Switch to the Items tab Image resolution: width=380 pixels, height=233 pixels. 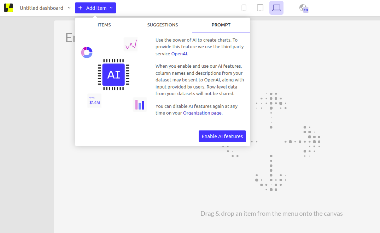pos(104,25)
